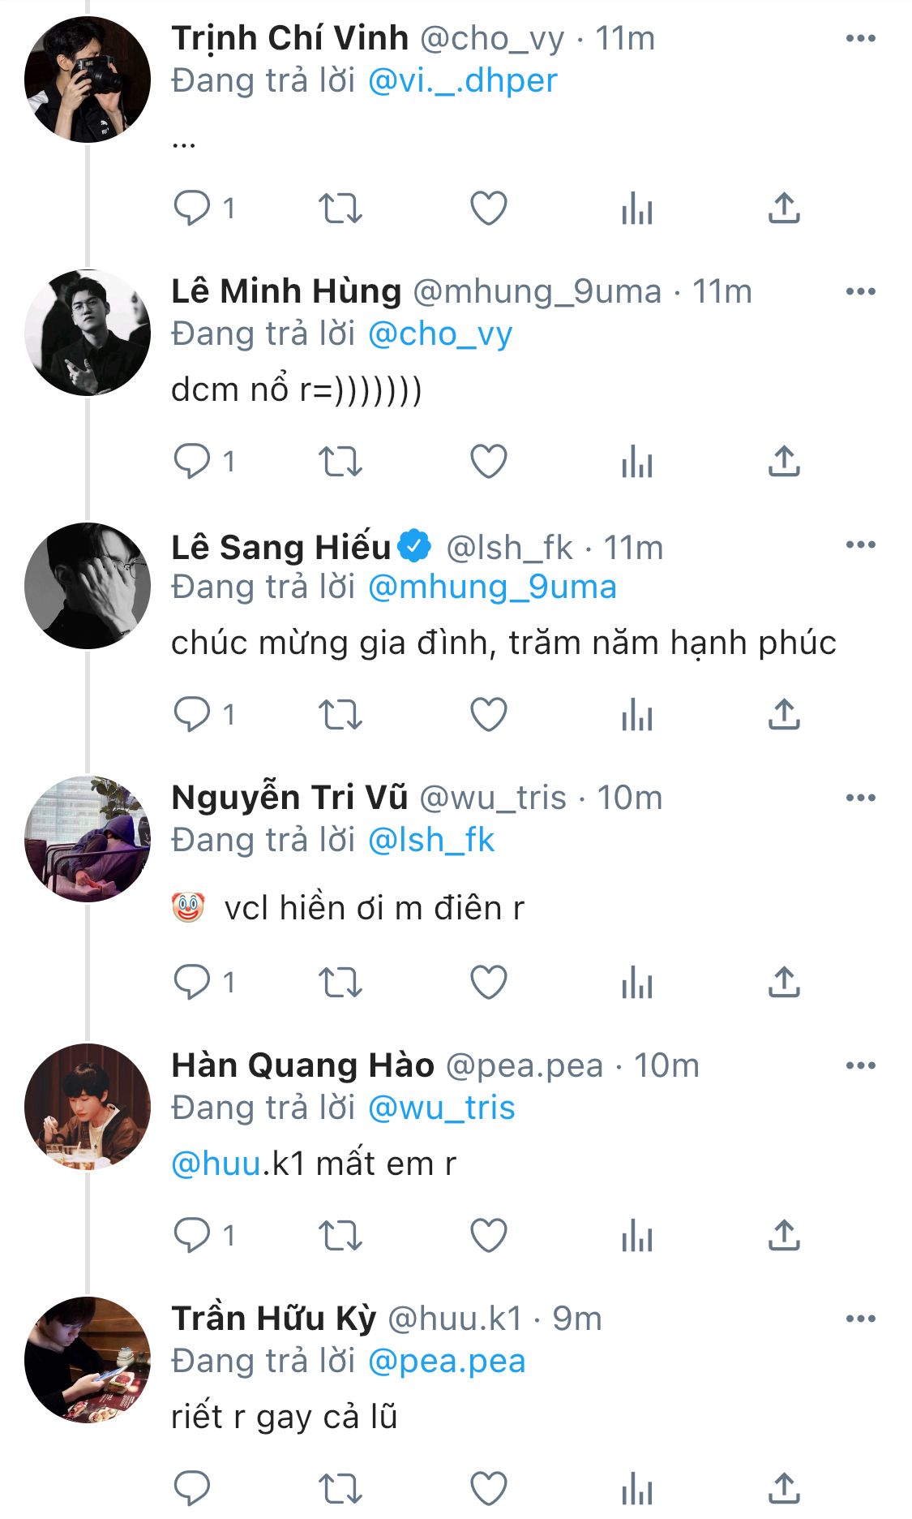Like Trần Hữu Kỳ's tweet
The height and width of the screenshot is (1519, 912).
pyautogui.click(x=489, y=1488)
